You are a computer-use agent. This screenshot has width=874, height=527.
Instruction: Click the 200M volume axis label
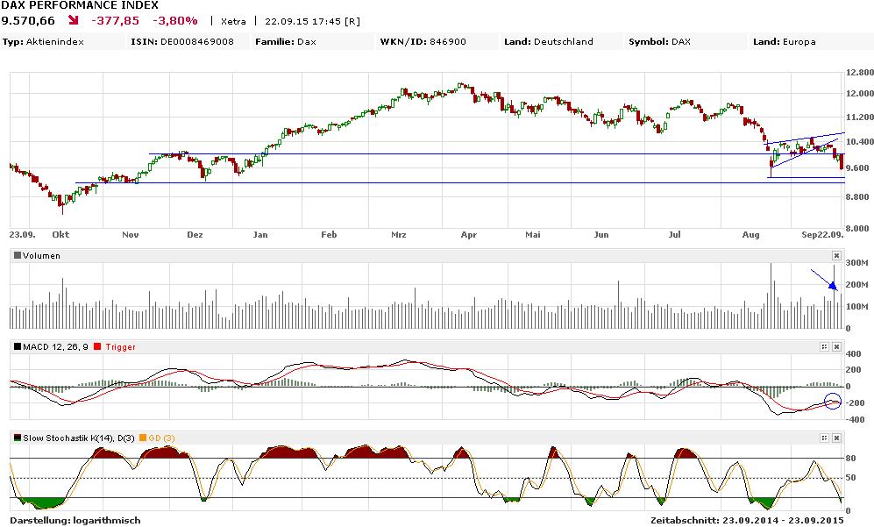pos(856,284)
